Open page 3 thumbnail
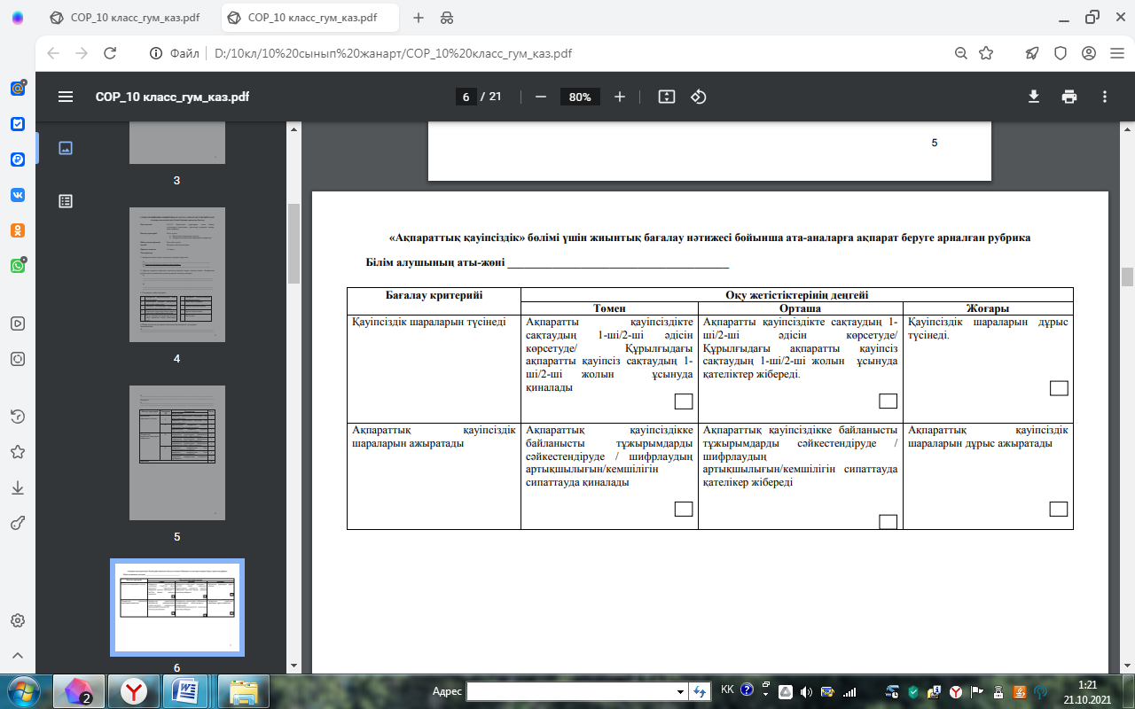This screenshot has height=709, width=1135. pyautogui.click(x=177, y=144)
